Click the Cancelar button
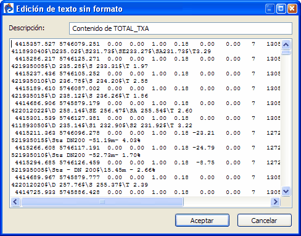301x236 pixels. [x=264, y=221]
